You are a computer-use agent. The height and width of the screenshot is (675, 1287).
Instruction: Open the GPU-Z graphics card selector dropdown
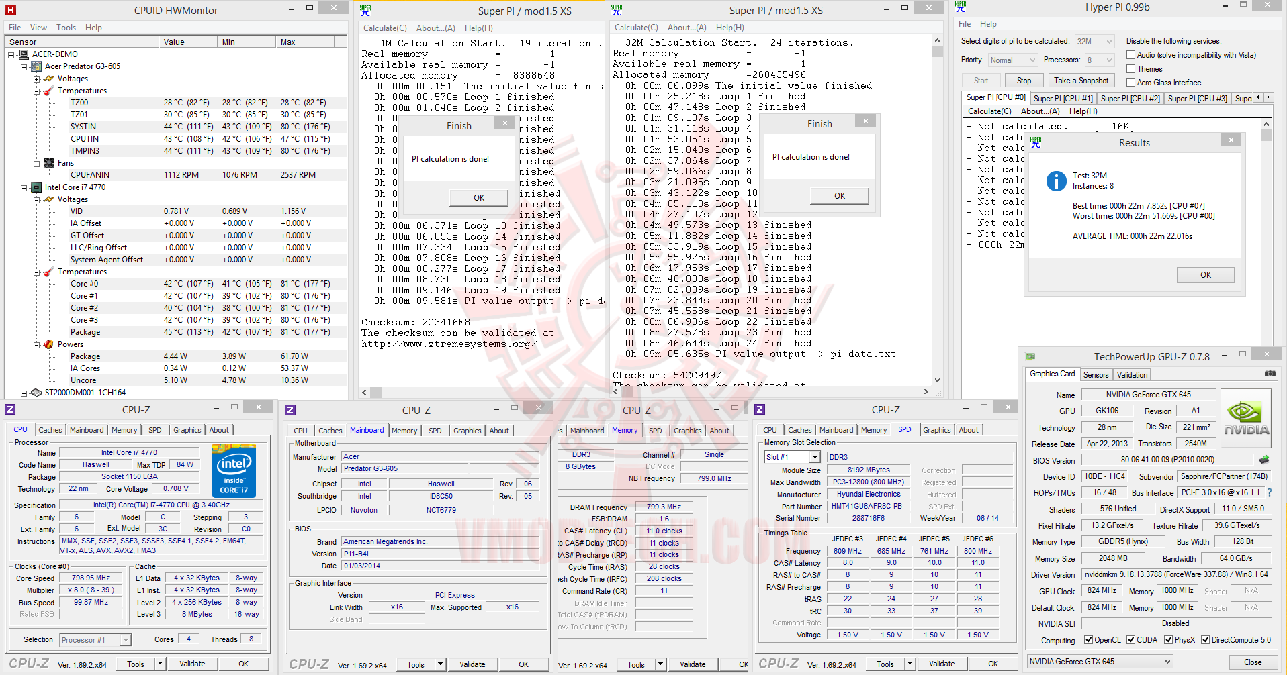point(1100,662)
